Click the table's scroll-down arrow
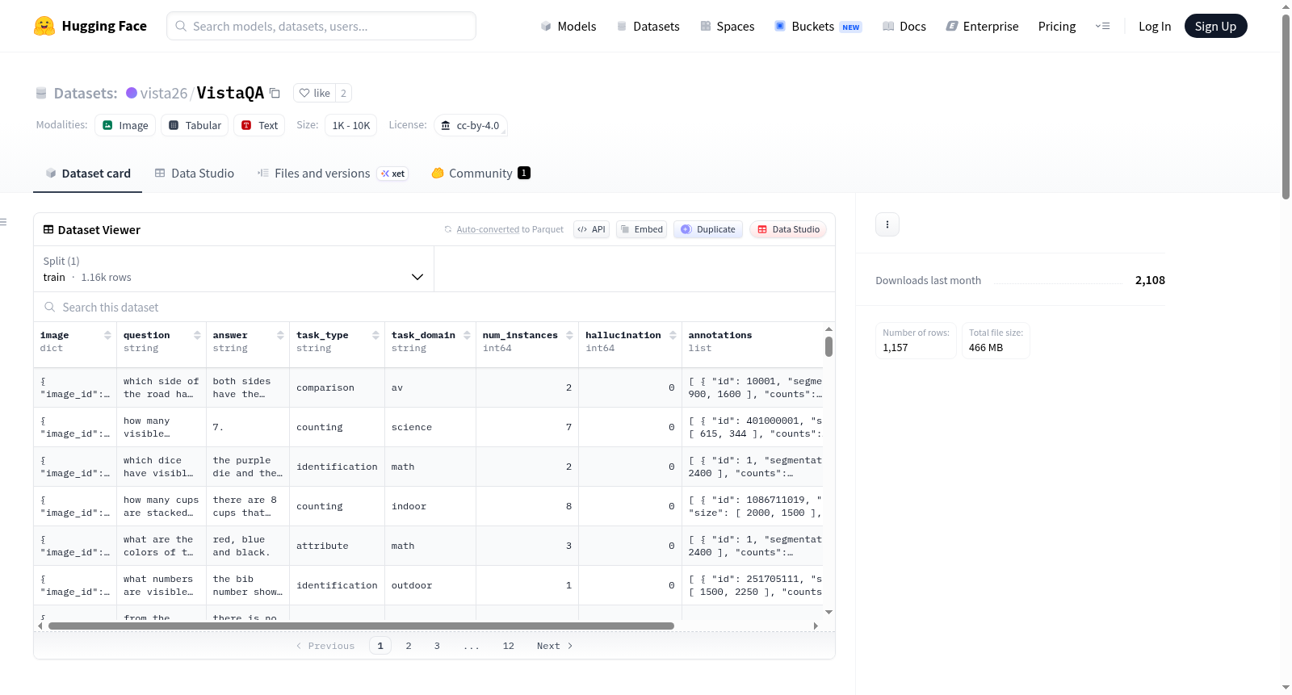Image resolution: width=1292 pixels, height=695 pixels. [828, 613]
